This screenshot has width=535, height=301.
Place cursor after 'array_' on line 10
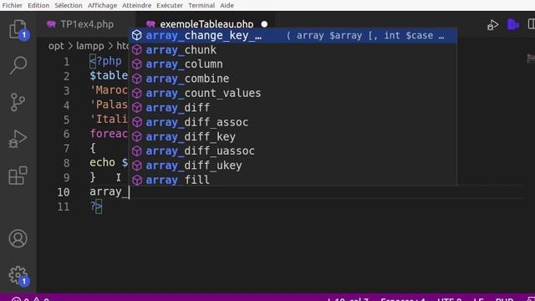click(x=129, y=192)
